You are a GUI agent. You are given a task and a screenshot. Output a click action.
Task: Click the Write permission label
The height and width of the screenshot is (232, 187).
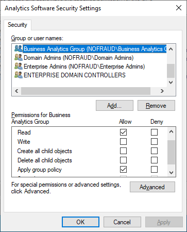pos(24,142)
